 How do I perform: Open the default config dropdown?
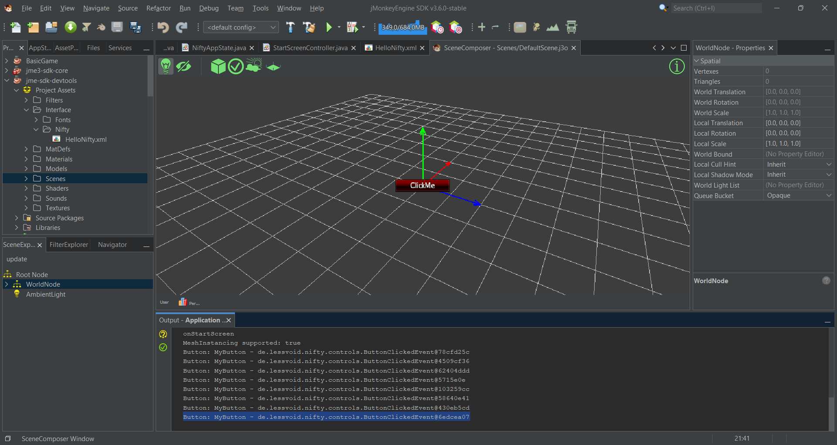(x=241, y=27)
